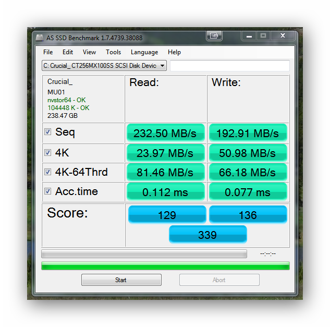Click the Start benchmark button
Image resolution: width=330 pixels, height=327 pixels.
tap(121, 280)
